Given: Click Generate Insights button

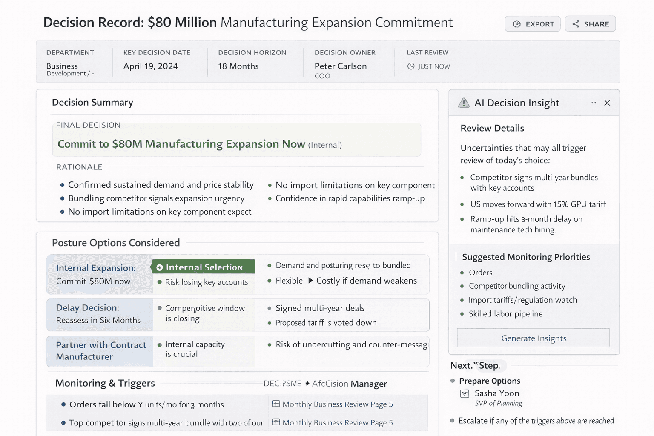Looking at the screenshot, I should 533,338.
